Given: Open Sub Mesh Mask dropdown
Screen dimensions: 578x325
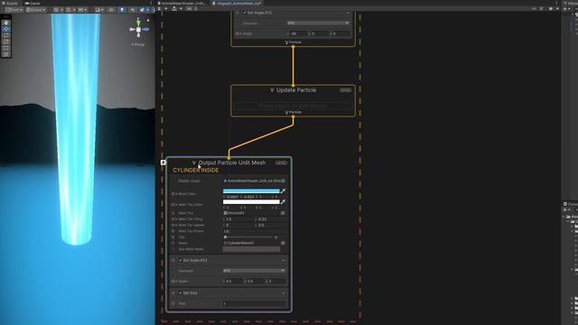Looking at the screenshot, I should 251,249.
